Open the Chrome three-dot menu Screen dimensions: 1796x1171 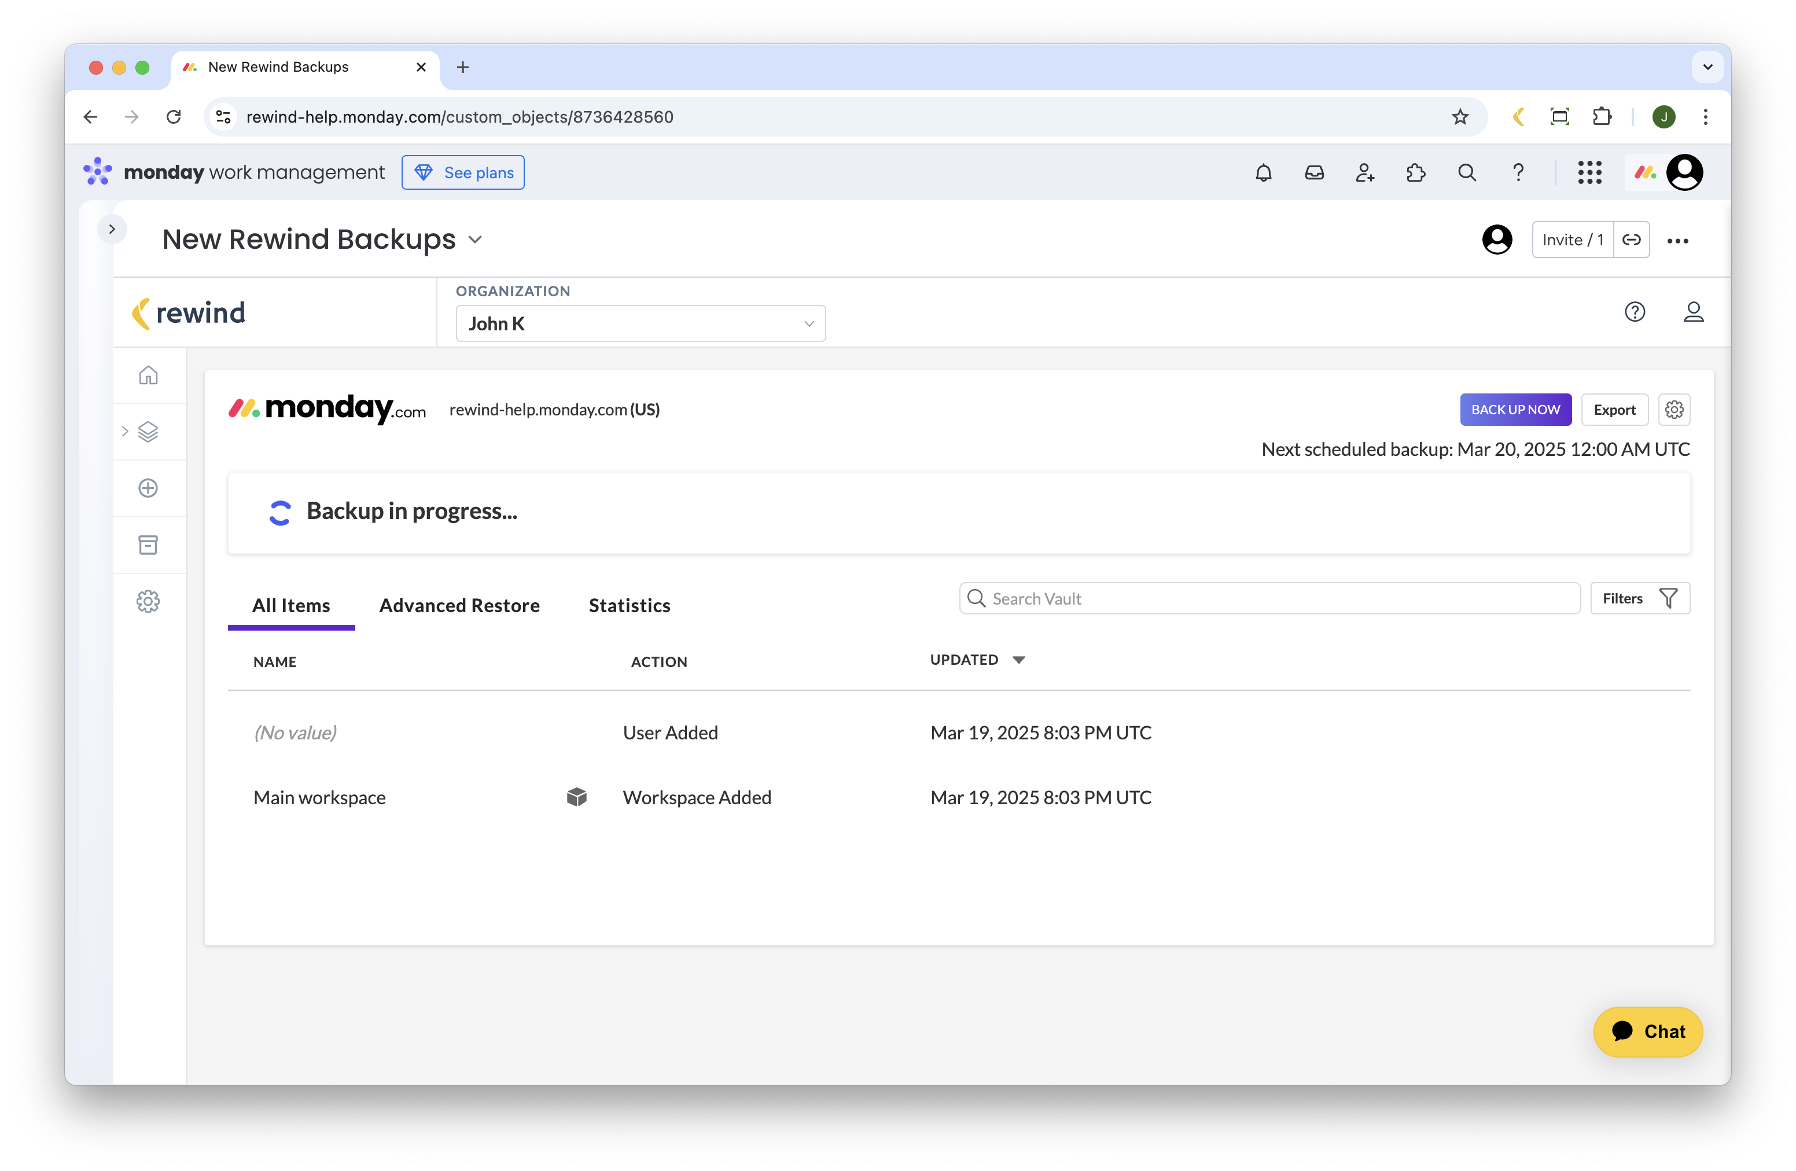coord(1705,117)
